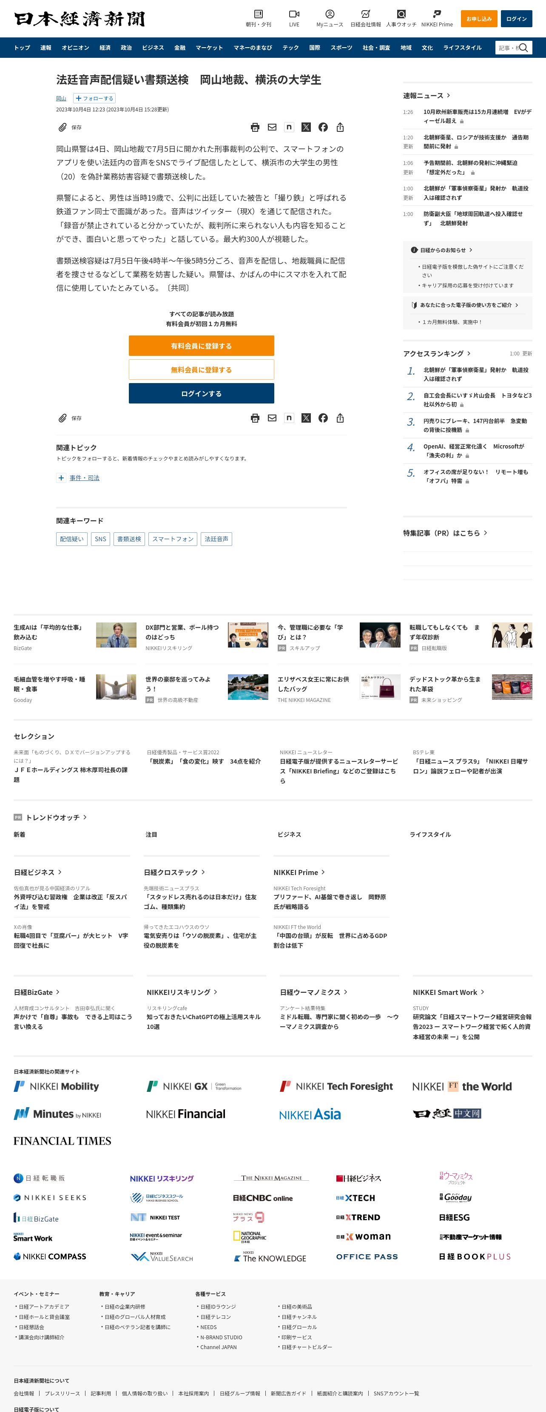
Task: Expand 日経ビジネス section chevron
Action: 60,872
